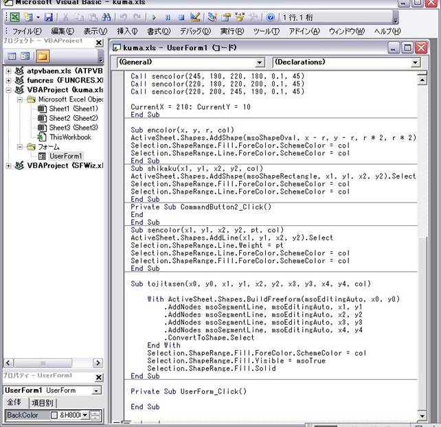Image resolution: width=441 pixels, height=427 pixels.
Task: Open the 実行(R) menu
Action: (232, 31)
